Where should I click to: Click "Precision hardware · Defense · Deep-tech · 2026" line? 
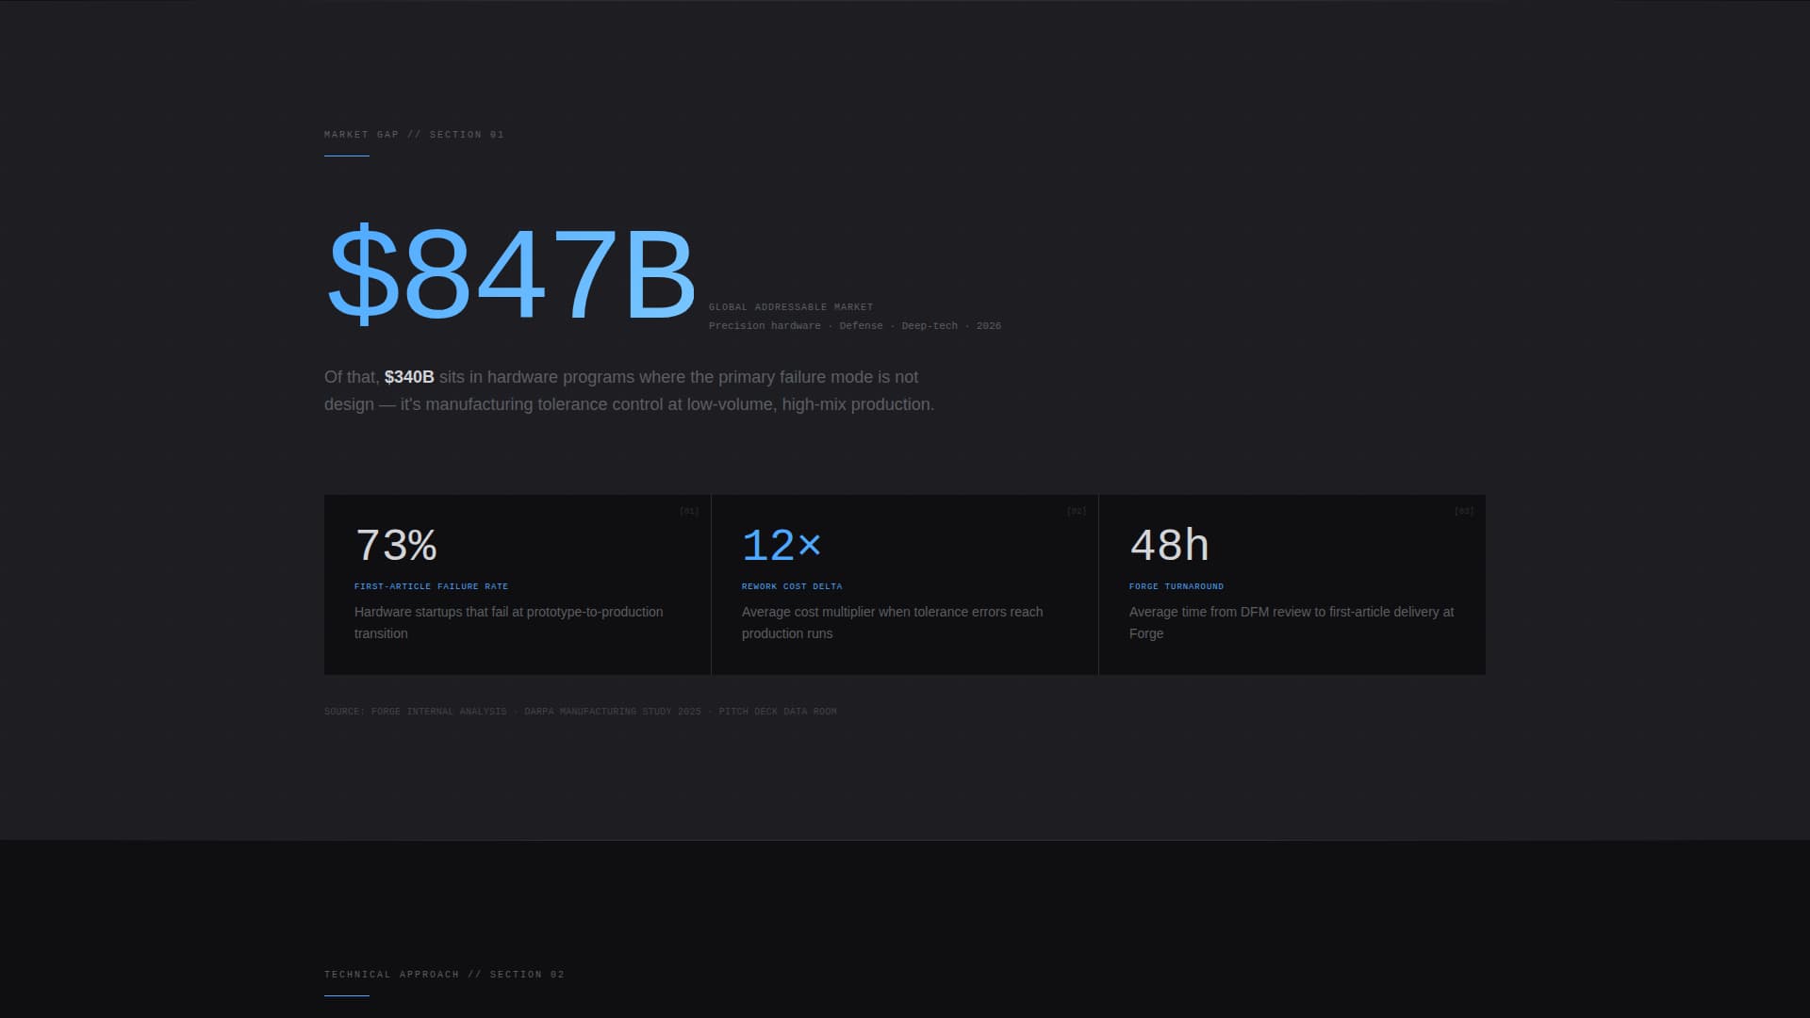855,326
